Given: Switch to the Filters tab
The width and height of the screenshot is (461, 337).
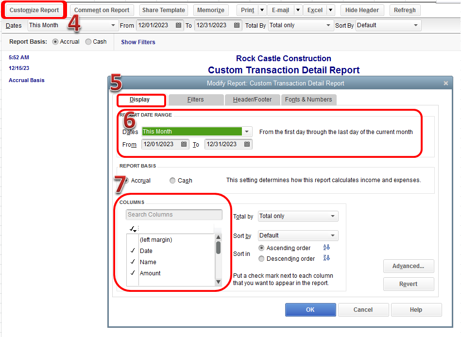Looking at the screenshot, I should coord(195,100).
